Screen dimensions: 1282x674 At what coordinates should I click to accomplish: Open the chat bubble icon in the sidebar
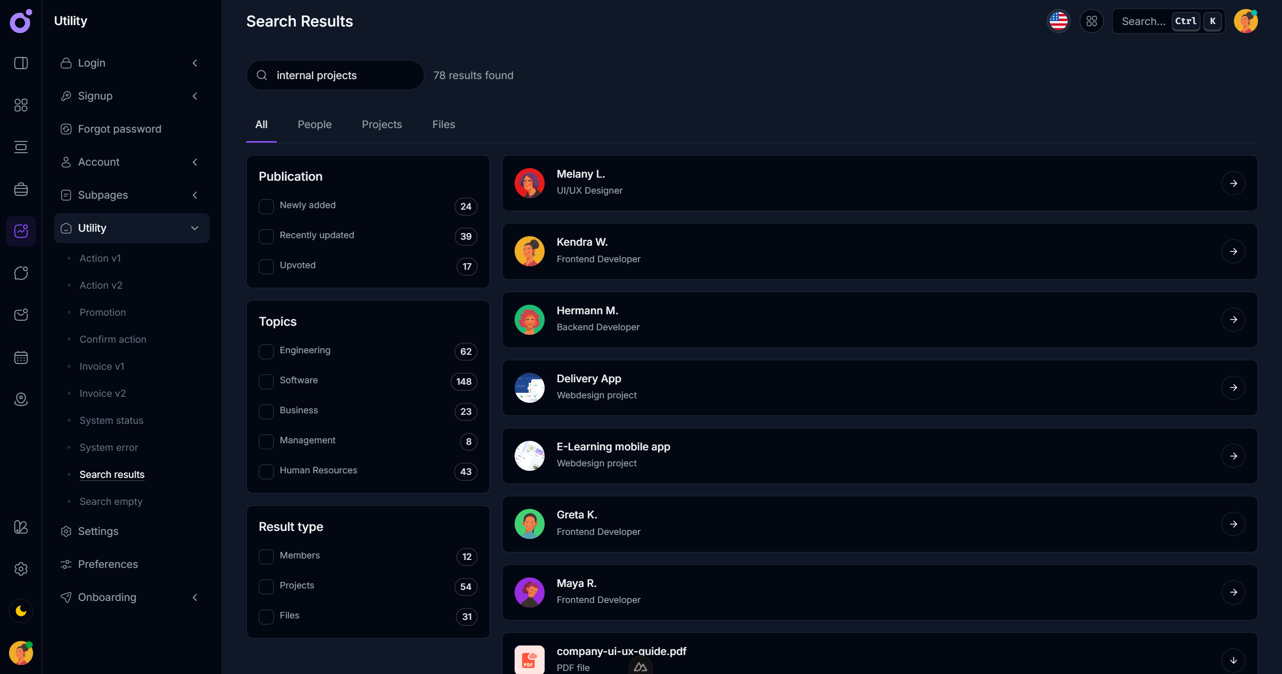[x=21, y=273]
